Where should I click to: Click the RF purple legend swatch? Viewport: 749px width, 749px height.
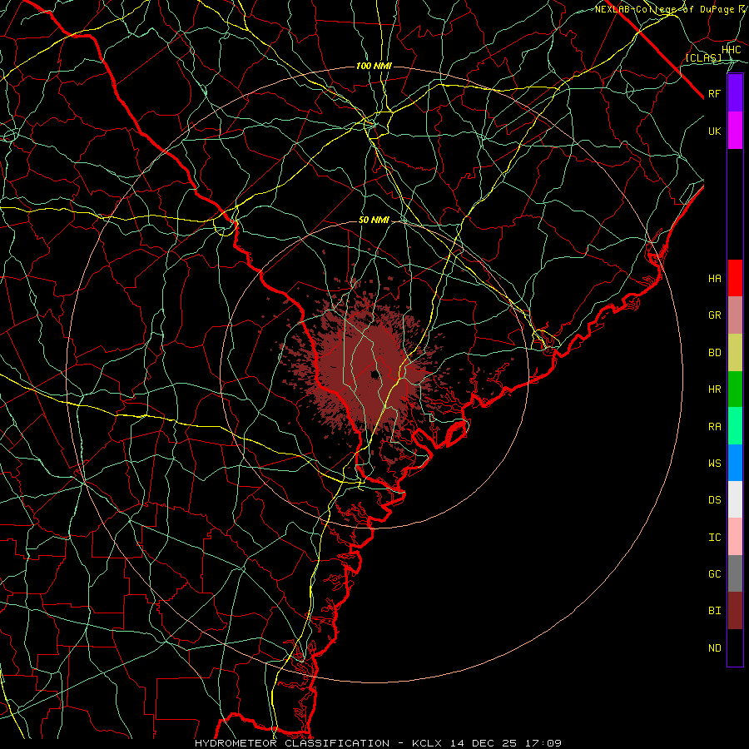click(735, 93)
